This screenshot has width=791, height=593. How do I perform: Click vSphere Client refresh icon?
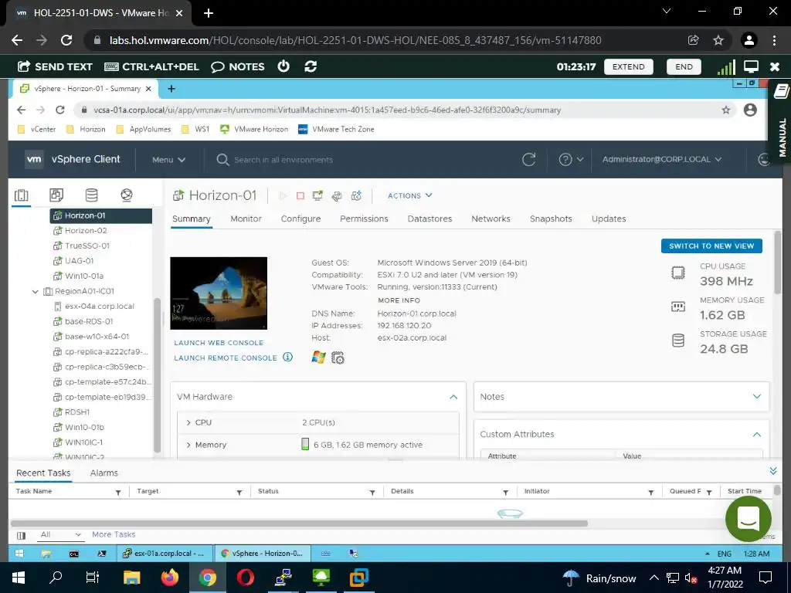528,159
